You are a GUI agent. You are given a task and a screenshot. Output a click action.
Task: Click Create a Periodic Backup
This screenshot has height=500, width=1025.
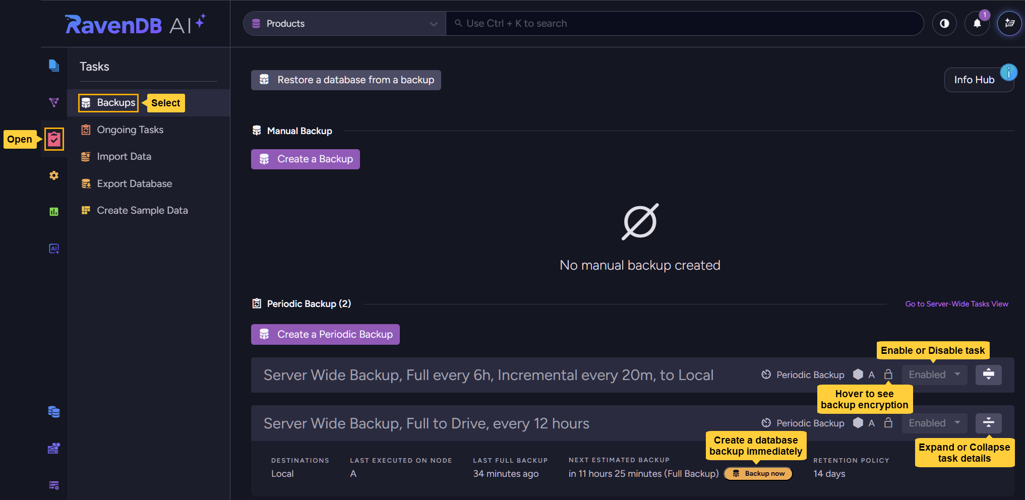pyautogui.click(x=325, y=334)
